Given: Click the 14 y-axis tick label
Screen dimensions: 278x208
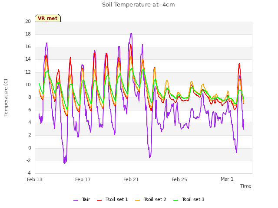Looking at the screenshot, I should click(28, 59).
